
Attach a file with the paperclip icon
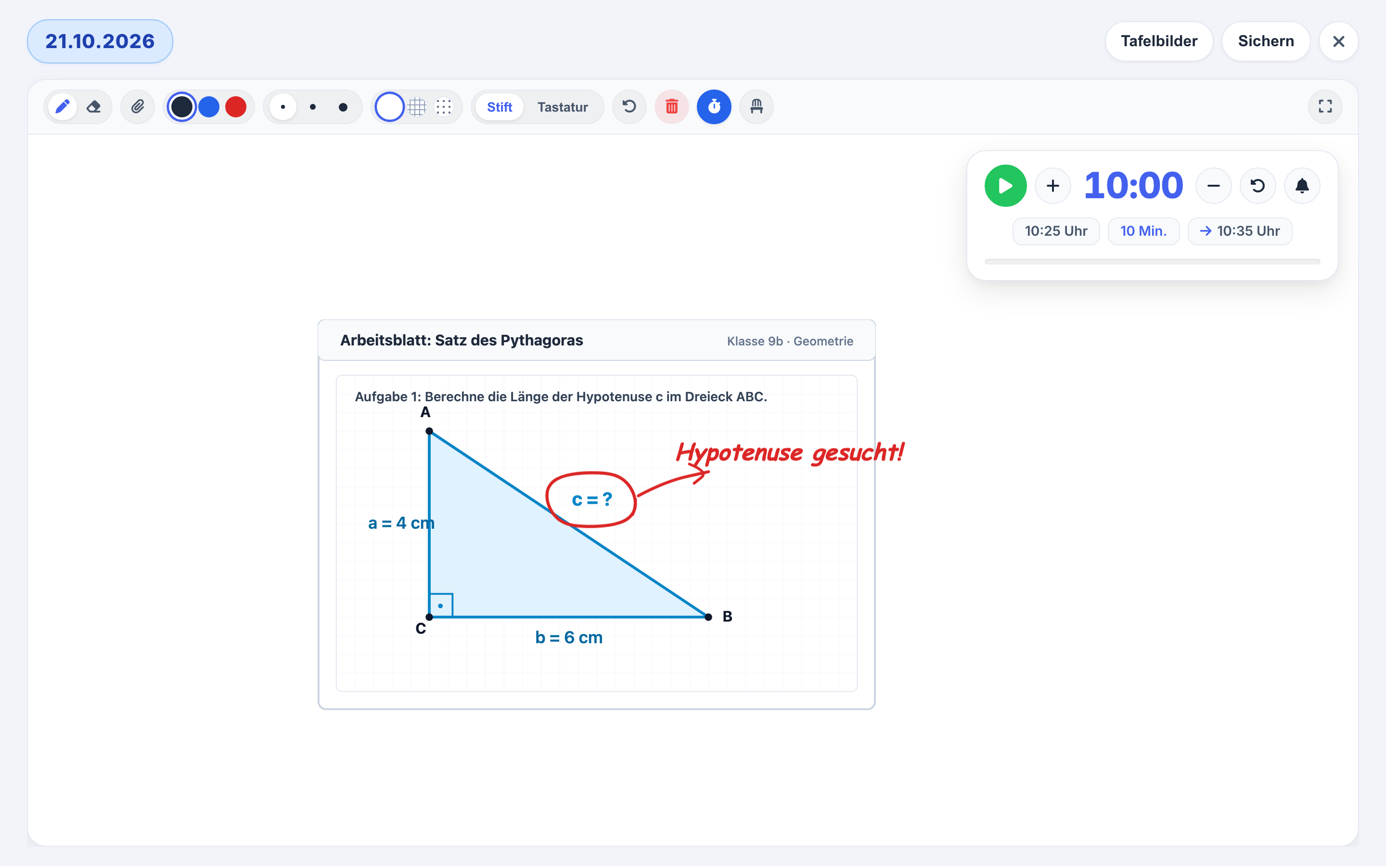click(x=138, y=106)
